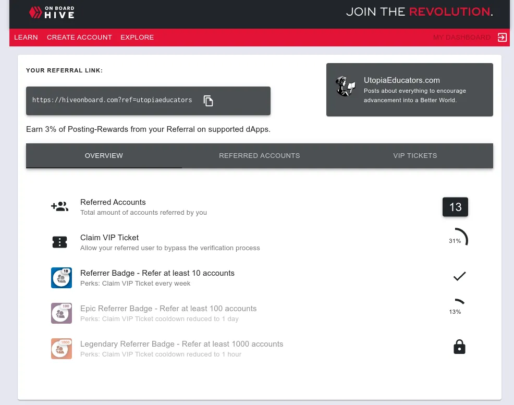This screenshot has width=514, height=405.
Task: Click the Join The Revolution banner text
Action: (x=419, y=12)
